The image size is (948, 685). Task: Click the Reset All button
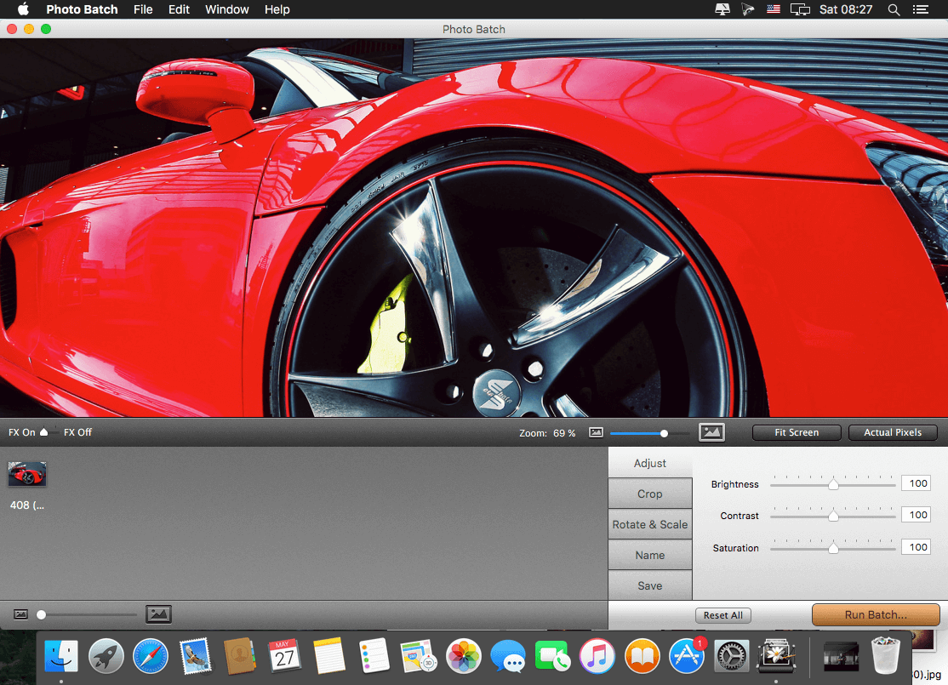(x=723, y=615)
